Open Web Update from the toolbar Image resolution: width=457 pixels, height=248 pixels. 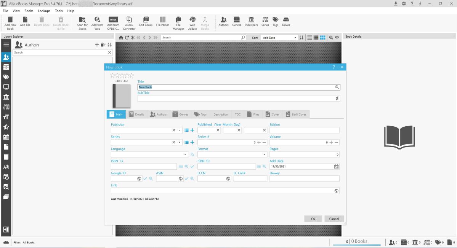(x=192, y=19)
